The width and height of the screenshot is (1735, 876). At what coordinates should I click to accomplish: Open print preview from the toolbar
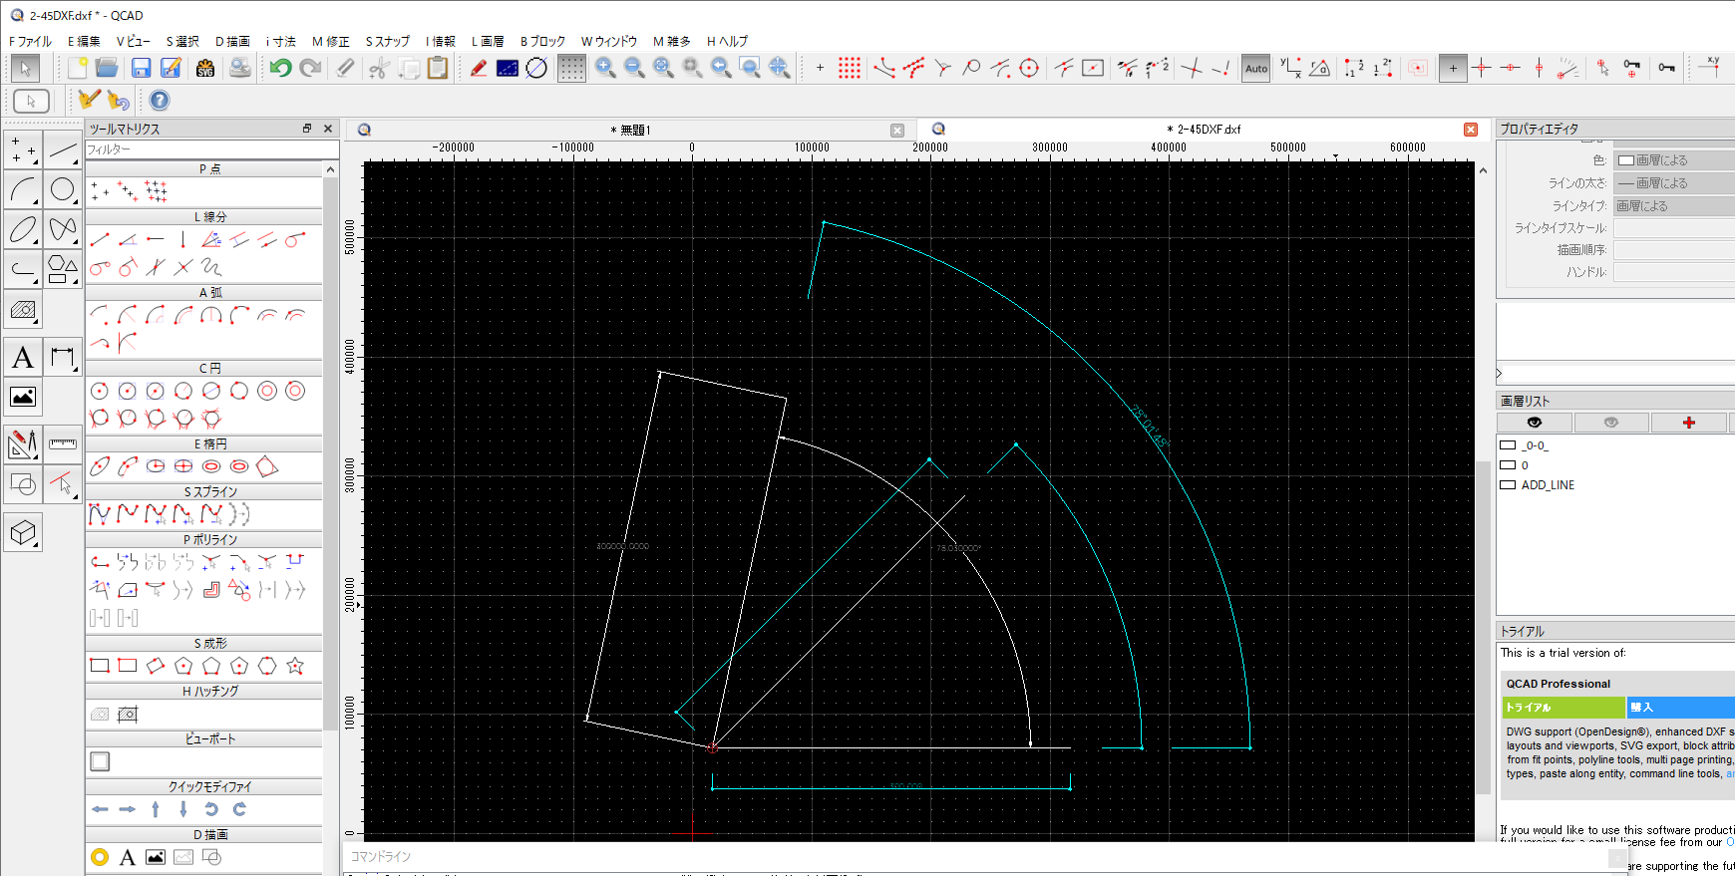click(x=239, y=68)
